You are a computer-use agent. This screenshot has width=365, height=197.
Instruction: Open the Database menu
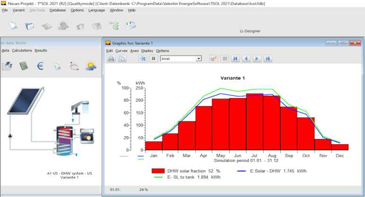tap(57, 10)
